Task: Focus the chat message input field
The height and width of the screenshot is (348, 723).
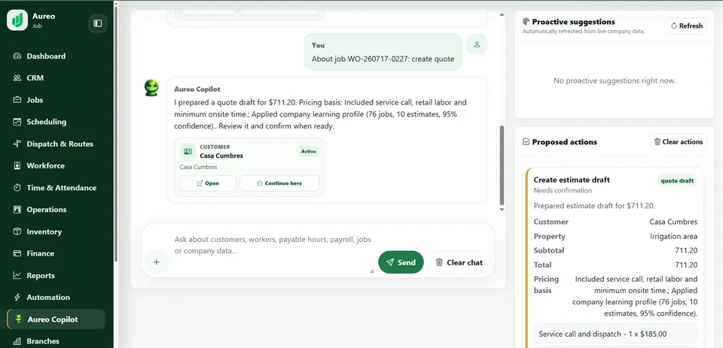Action: (x=273, y=250)
